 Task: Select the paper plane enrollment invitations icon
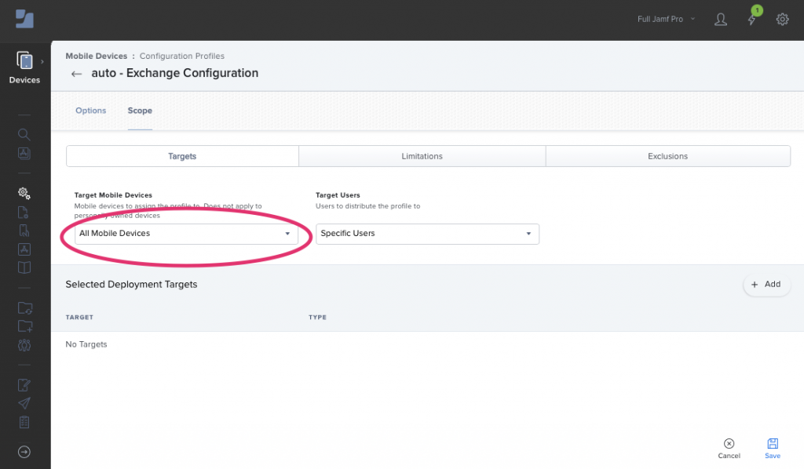[24, 403]
